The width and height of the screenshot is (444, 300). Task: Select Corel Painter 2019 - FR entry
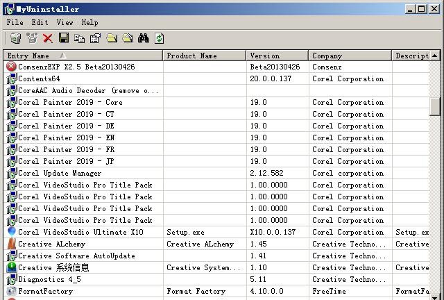(x=67, y=149)
